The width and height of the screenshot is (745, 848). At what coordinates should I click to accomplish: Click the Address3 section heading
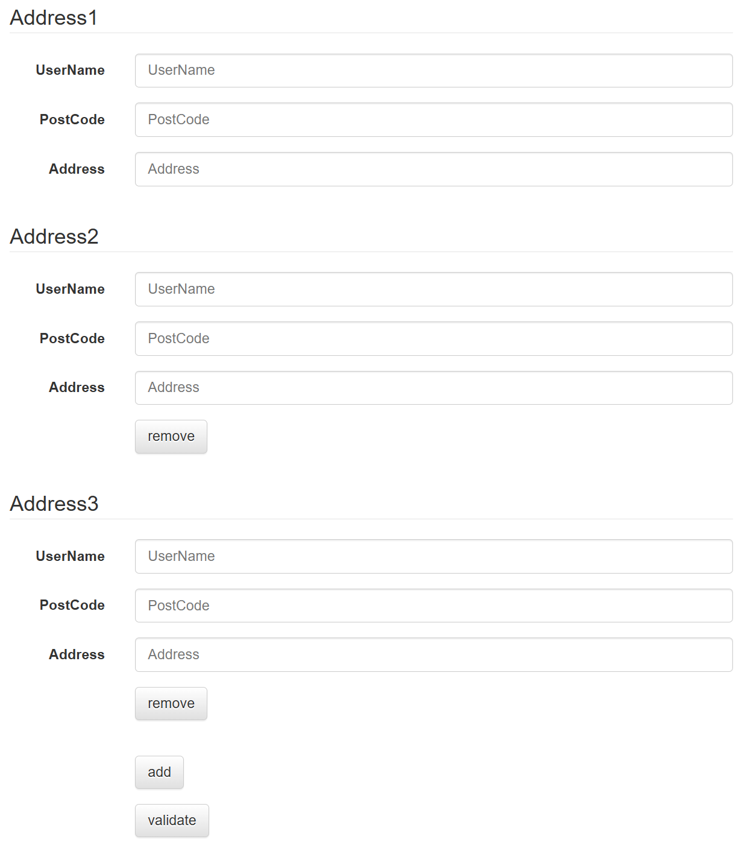pyautogui.click(x=54, y=504)
